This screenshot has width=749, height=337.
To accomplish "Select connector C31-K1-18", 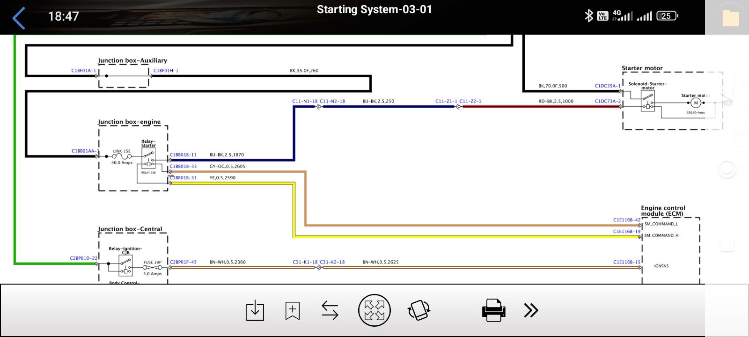I will (305, 263).
